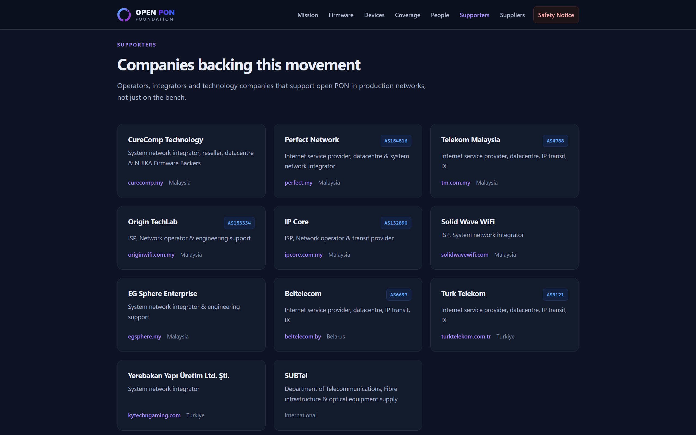Select the Suppliers nav link
This screenshot has width=696, height=435.
[x=512, y=15]
